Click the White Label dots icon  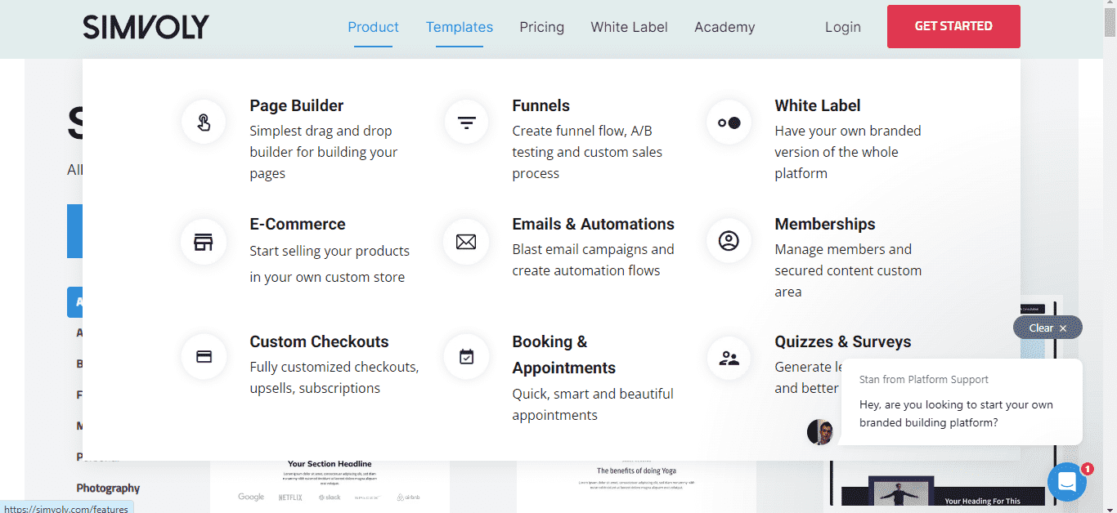click(x=729, y=123)
